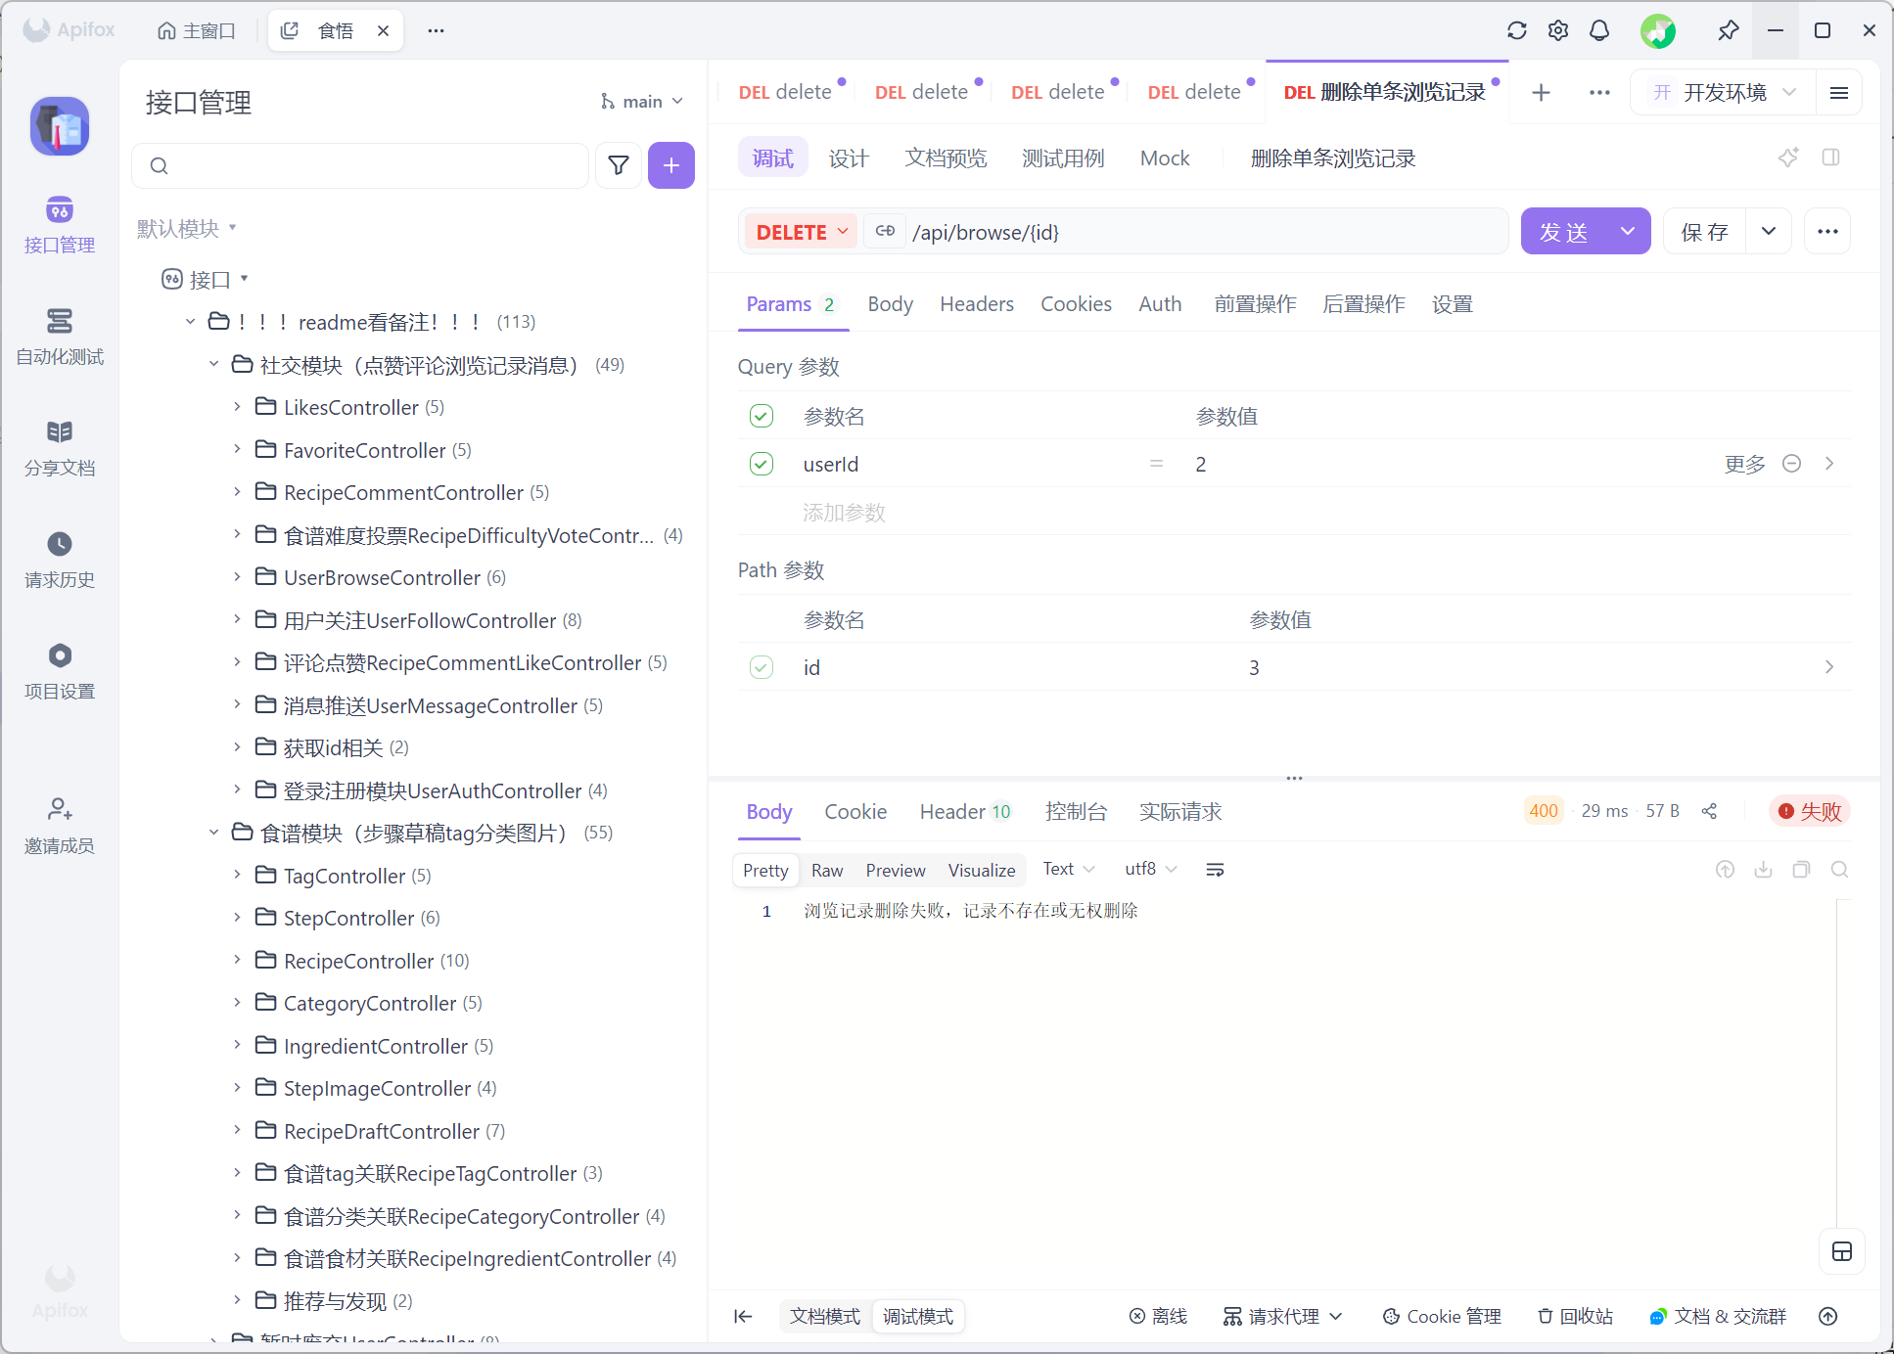Click the 保存 save button
Image resolution: width=1894 pixels, height=1354 pixels.
pyautogui.click(x=1704, y=232)
